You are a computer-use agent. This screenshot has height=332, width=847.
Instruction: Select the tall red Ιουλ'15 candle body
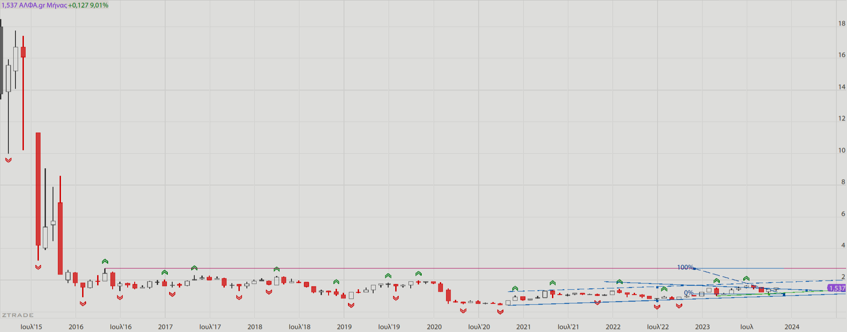(38, 189)
